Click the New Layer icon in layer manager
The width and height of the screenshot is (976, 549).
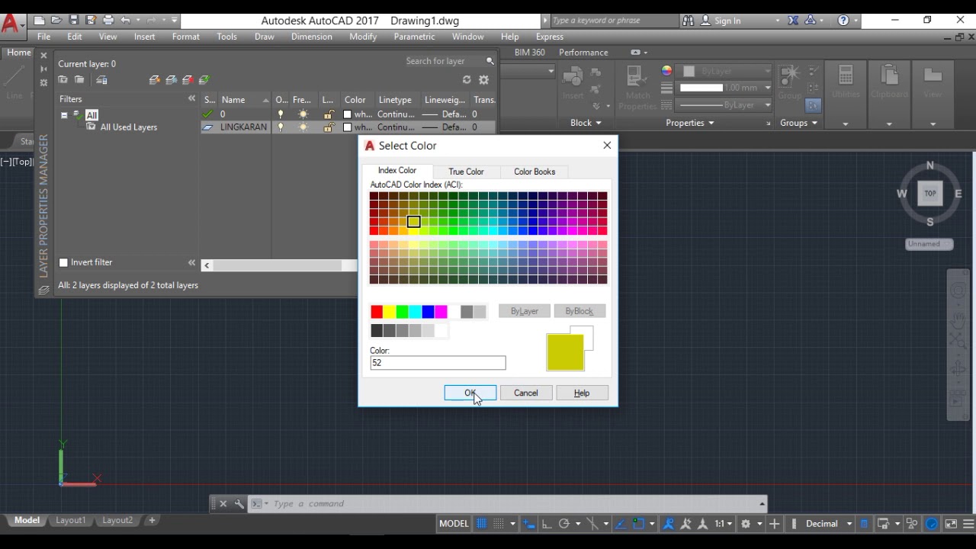point(155,80)
